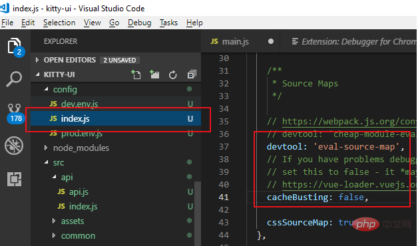
Task: Expand the assets folder
Action: [54, 221]
